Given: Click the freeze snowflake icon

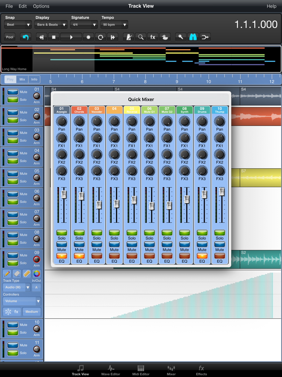Looking at the screenshot, I should click(8, 312).
